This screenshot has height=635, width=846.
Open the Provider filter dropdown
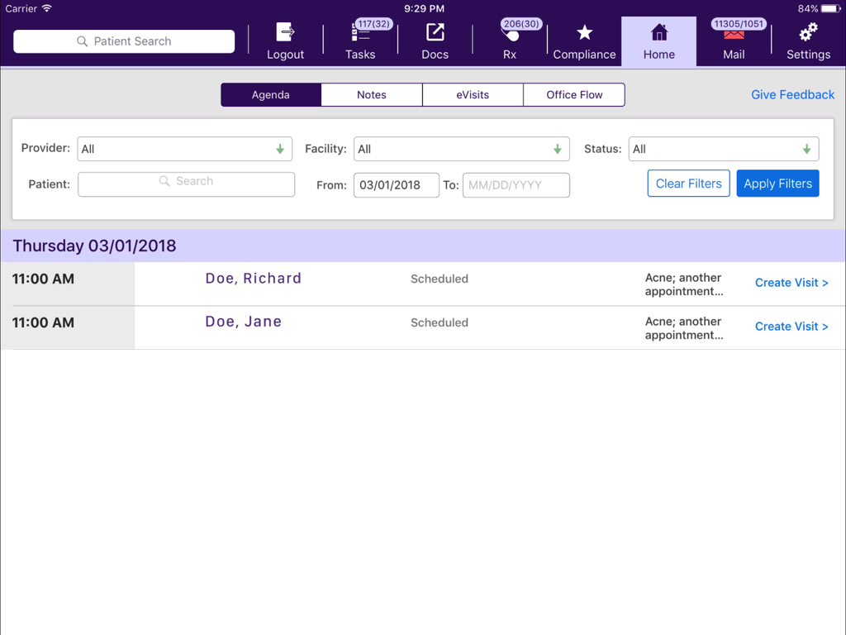pos(184,149)
